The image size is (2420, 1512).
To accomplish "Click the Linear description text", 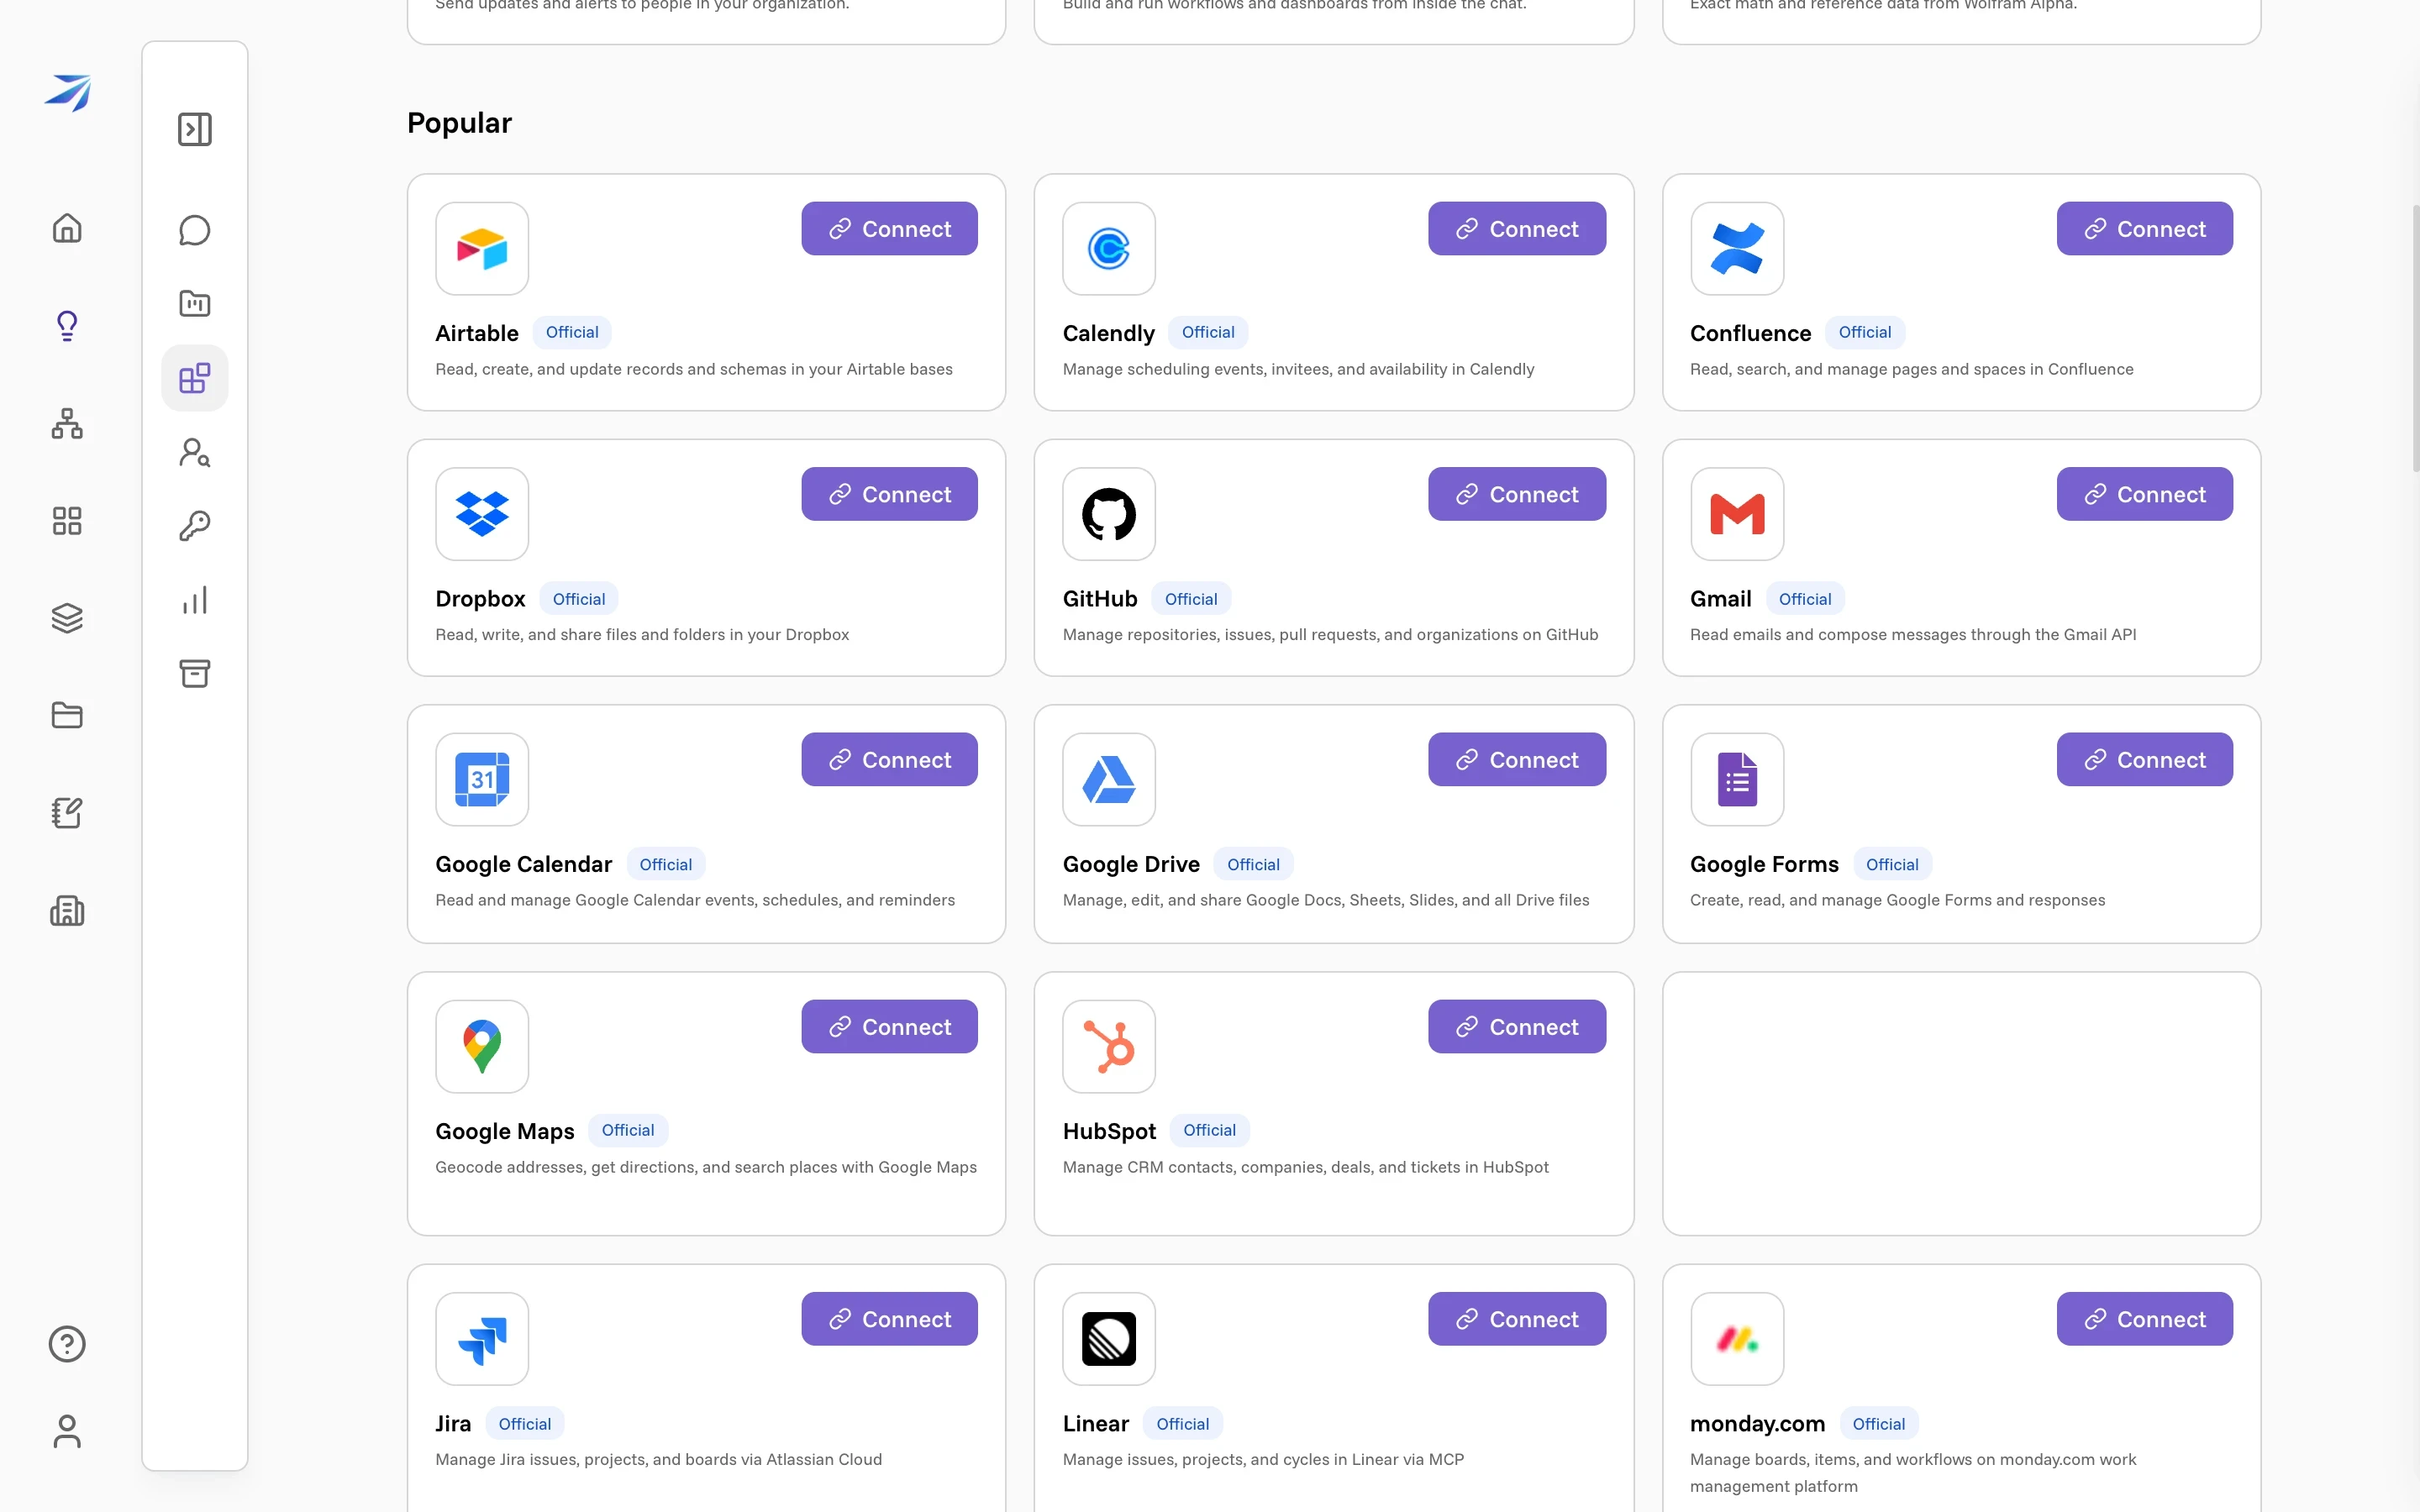I will pyautogui.click(x=1263, y=1459).
